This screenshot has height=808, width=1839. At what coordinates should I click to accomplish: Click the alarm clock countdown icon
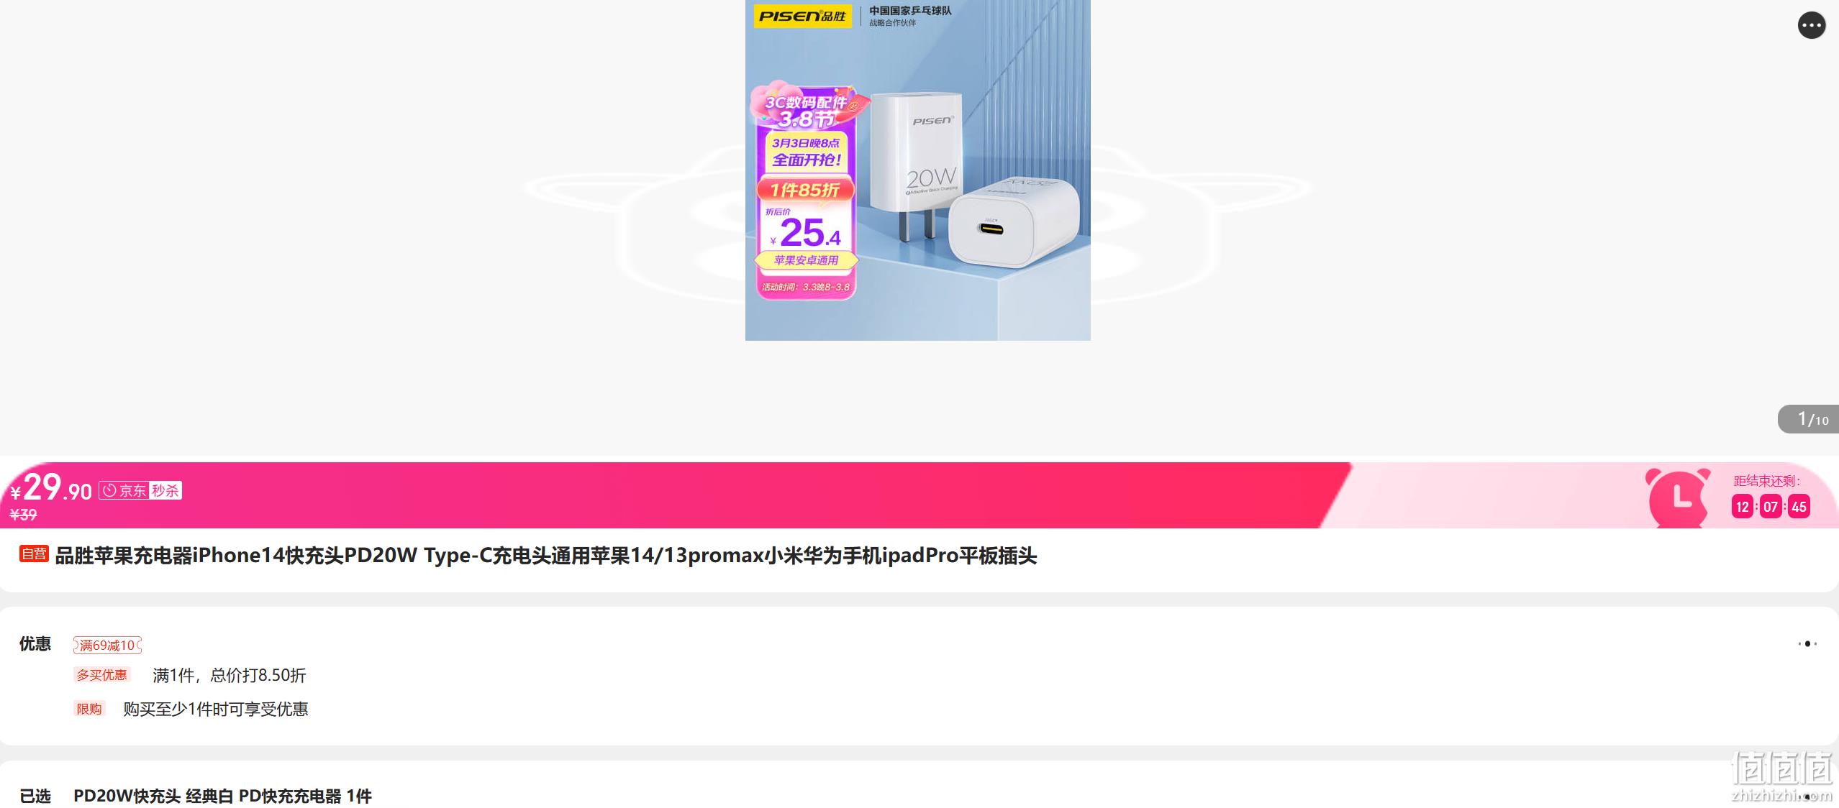tap(1677, 497)
